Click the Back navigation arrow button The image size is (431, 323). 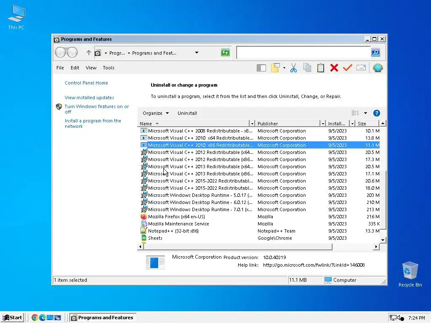point(61,53)
